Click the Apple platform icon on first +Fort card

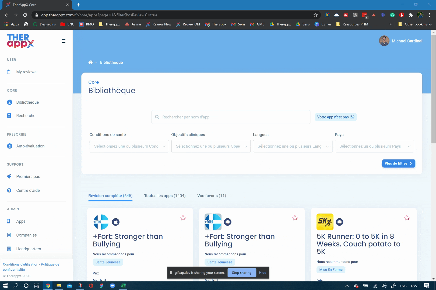(116, 222)
